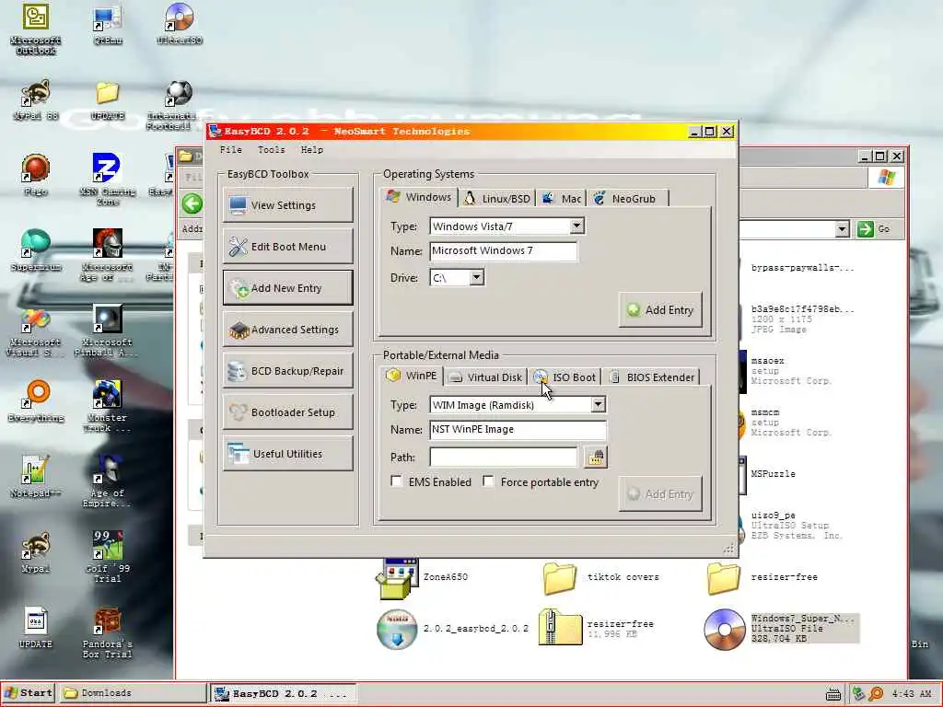Click Add Entry for Microsoft Windows 7
This screenshot has height=707, width=943.
pyautogui.click(x=660, y=310)
